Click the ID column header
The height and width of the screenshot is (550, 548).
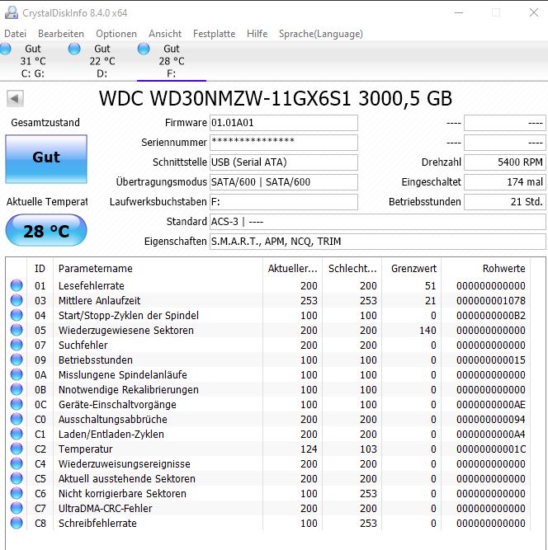pyautogui.click(x=40, y=268)
